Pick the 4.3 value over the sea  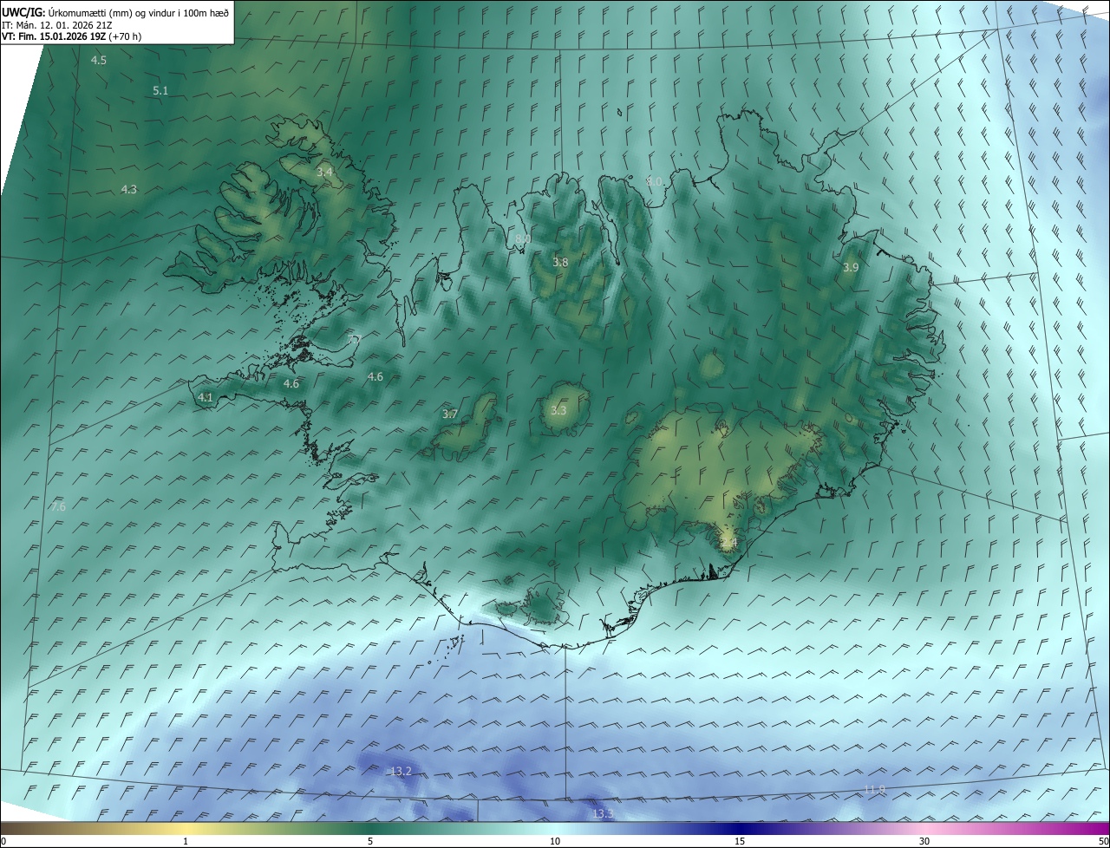coord(128,189)
